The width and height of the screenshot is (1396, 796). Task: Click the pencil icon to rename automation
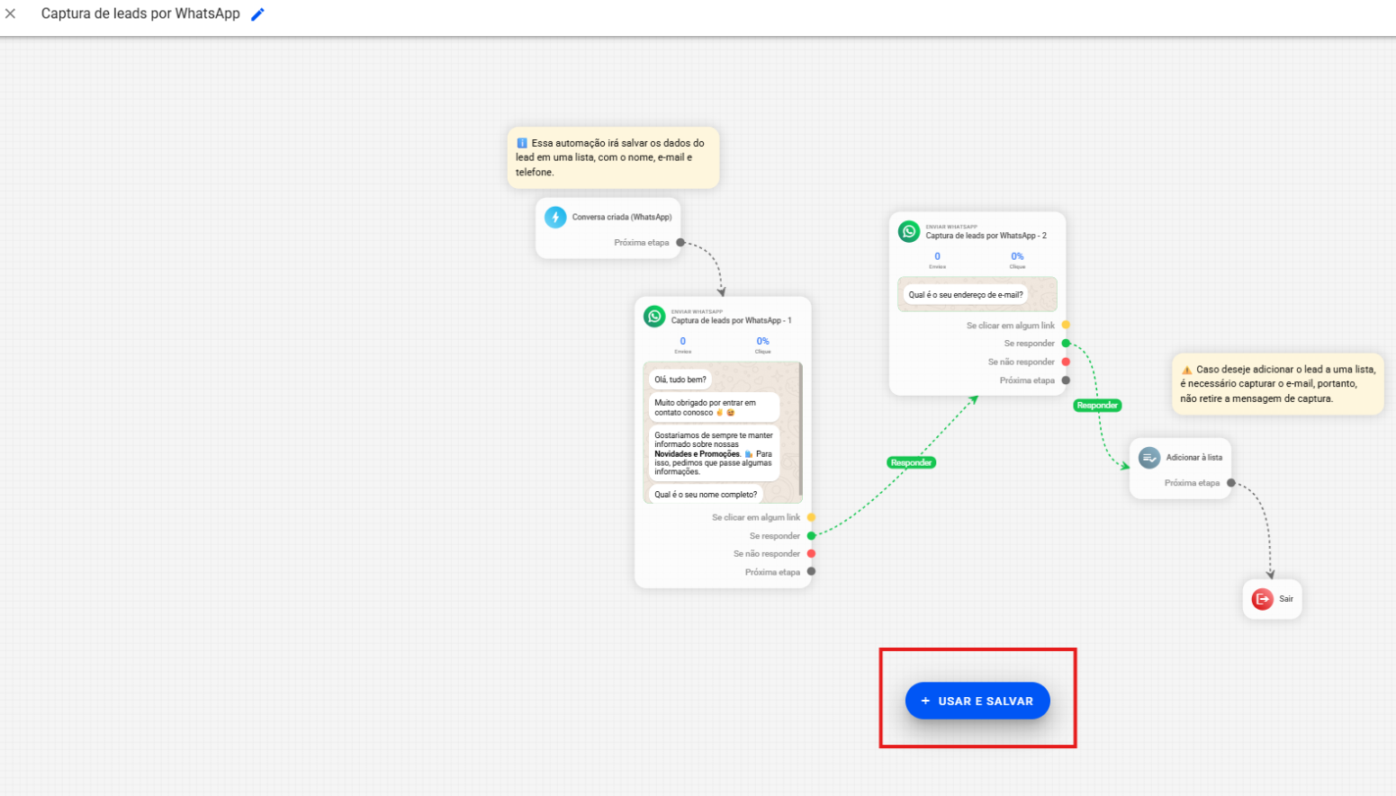pos(257,14)
